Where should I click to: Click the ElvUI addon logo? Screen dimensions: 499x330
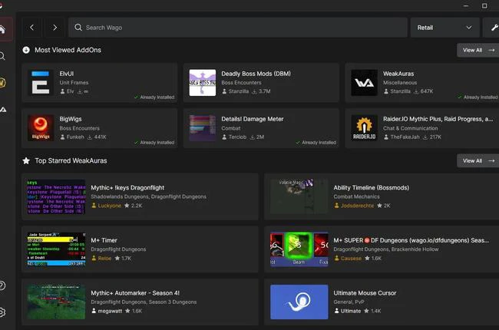[x=41, y=83]
